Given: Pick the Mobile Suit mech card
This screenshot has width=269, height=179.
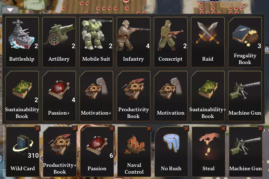Looking at the screenshot, I should [x=96, y=42].
